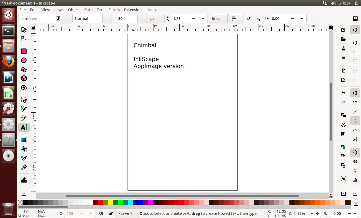Select the Spiral tool

[24, 87]
